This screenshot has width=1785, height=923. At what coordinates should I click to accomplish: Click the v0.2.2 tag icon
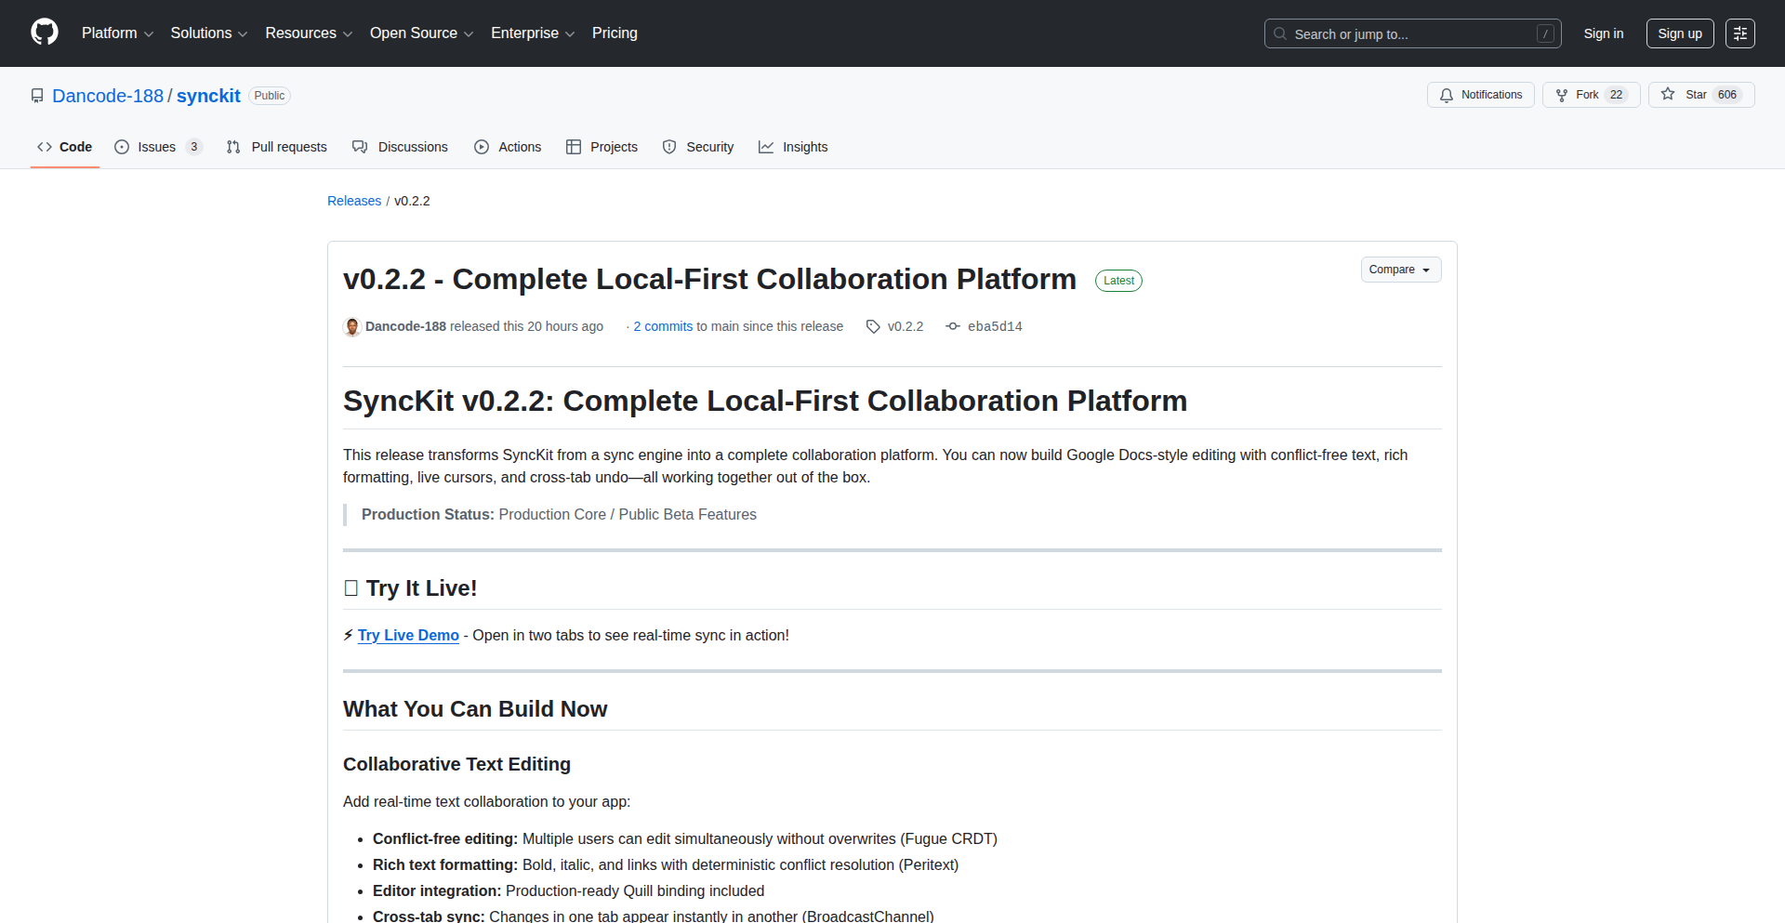873,326
